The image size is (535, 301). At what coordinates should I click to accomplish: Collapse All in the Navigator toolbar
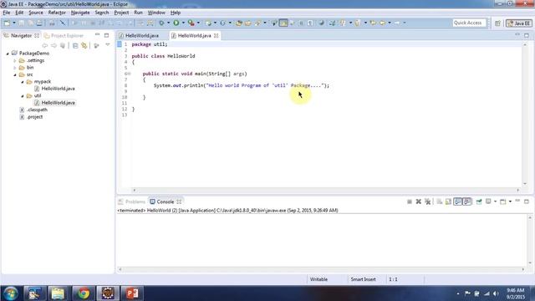click(x=75, y=45)
